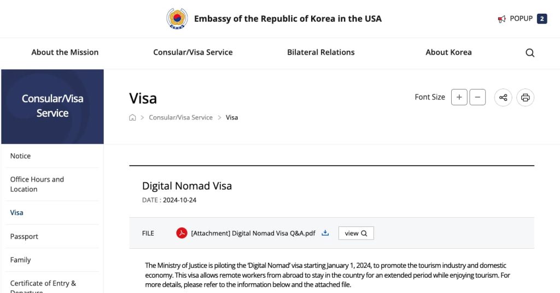The width and height of the screenshot is (560, 293).
Task: Open the Consular/Visa Service menu
Action: point(192,52)
